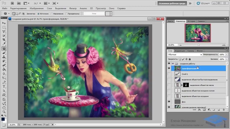
Task: Select the History Brush tool
Action: pos(4,61)
